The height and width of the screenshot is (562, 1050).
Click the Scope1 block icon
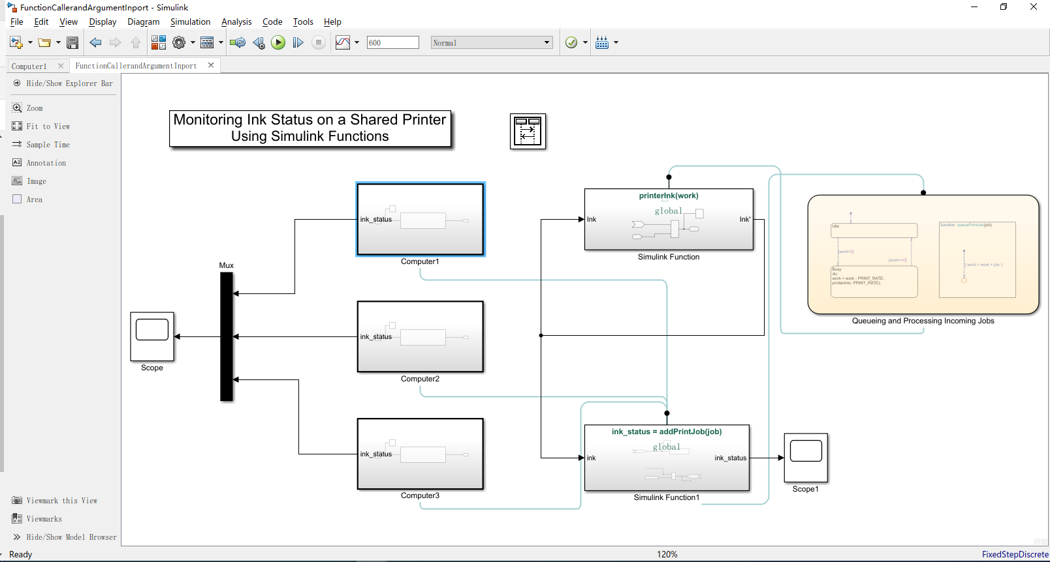point(806,458)
